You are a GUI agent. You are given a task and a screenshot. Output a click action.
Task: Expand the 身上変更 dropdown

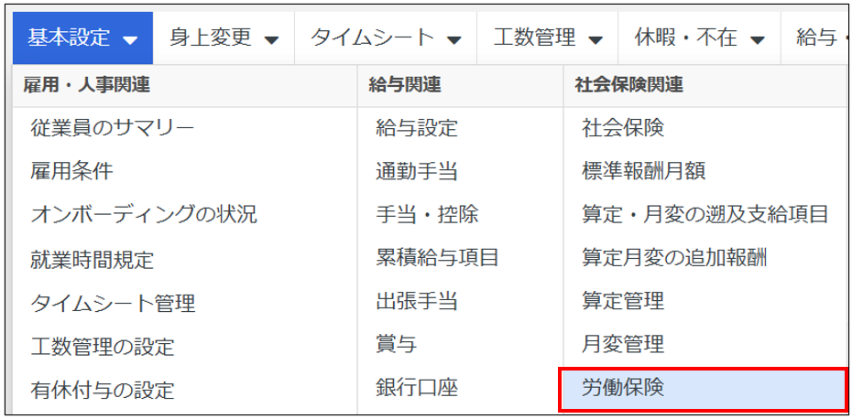pyautogui.click(x=223, y=38)
